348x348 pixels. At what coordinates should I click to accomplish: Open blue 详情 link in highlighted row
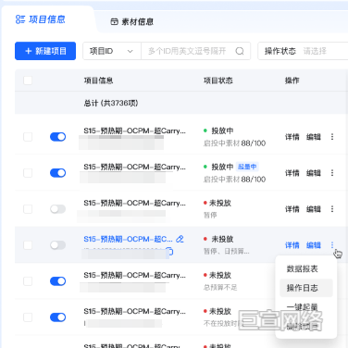[292, 245]
